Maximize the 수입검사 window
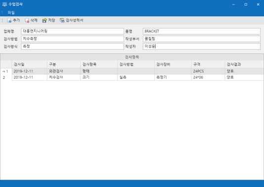 pos(246,4)
